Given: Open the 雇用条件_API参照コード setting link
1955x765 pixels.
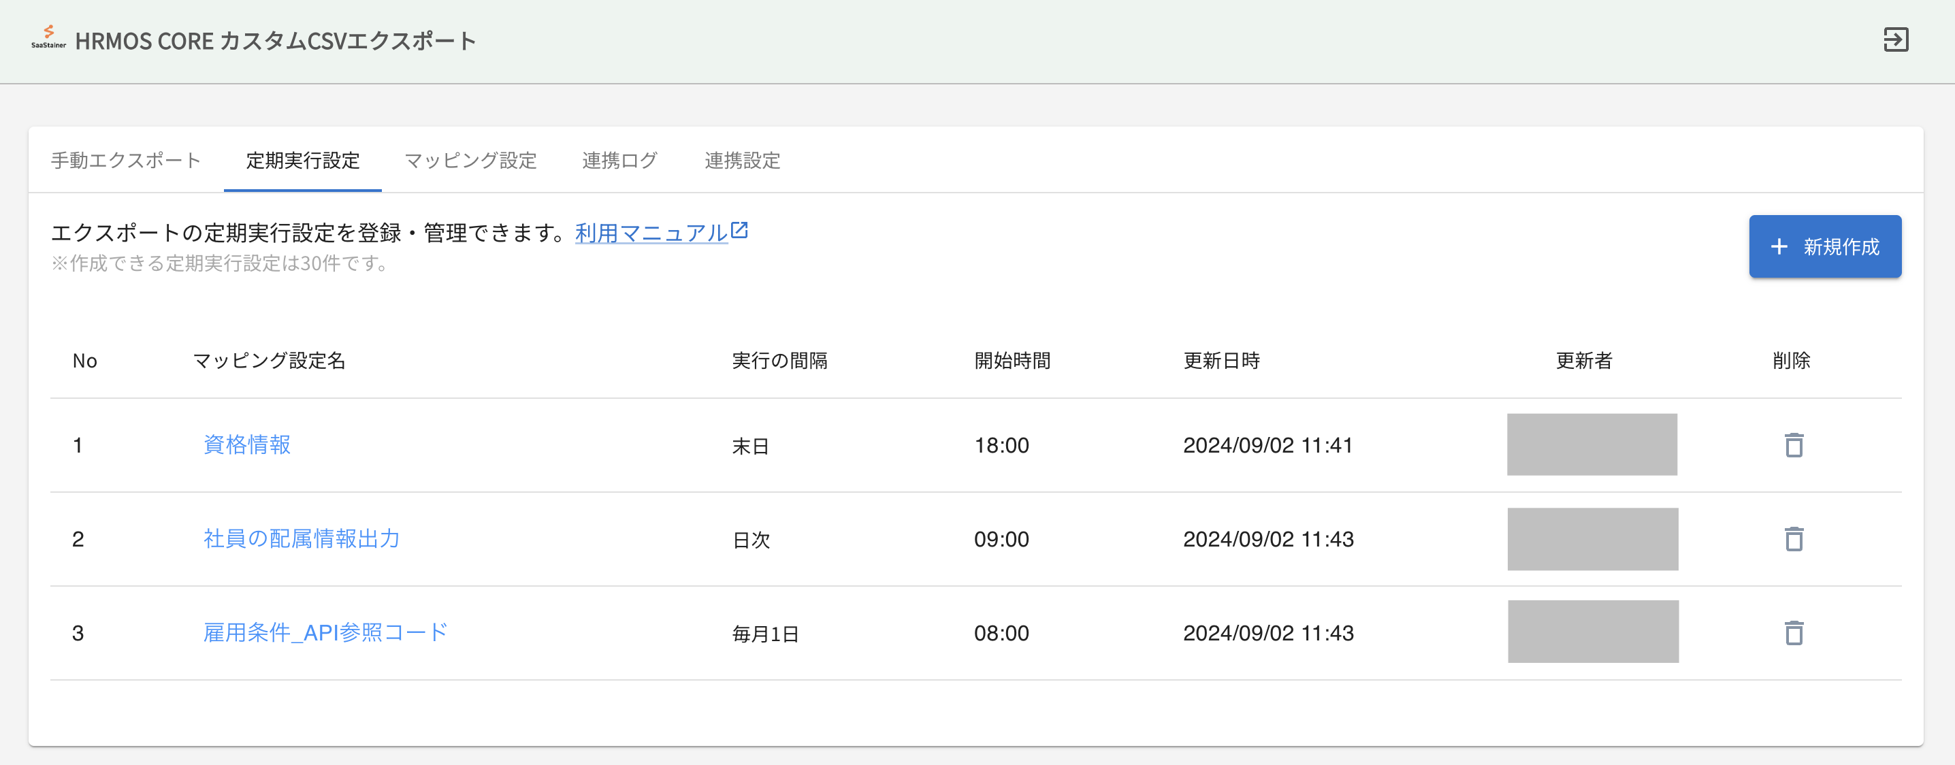Looking at the screenshot, I should pos(324,631).
